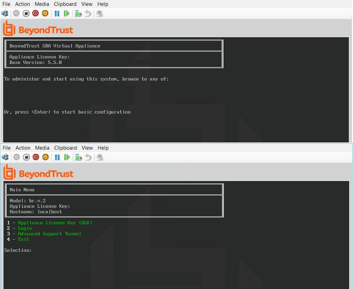The image size is (353, 289).
Task: Send Ctrl+Alt+Delete in the SRA Virtual Appliance window
Action: (x=5, y=14)
